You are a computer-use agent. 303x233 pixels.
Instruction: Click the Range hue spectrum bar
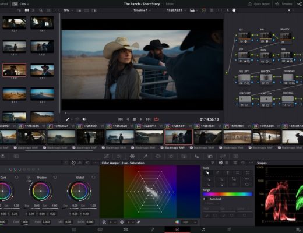227,194
